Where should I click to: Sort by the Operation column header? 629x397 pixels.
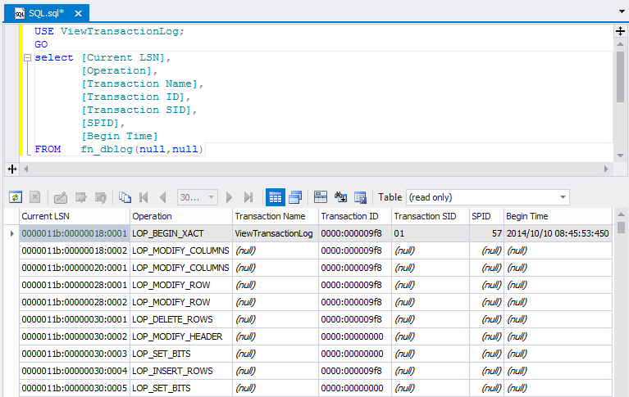coord(181,216)
